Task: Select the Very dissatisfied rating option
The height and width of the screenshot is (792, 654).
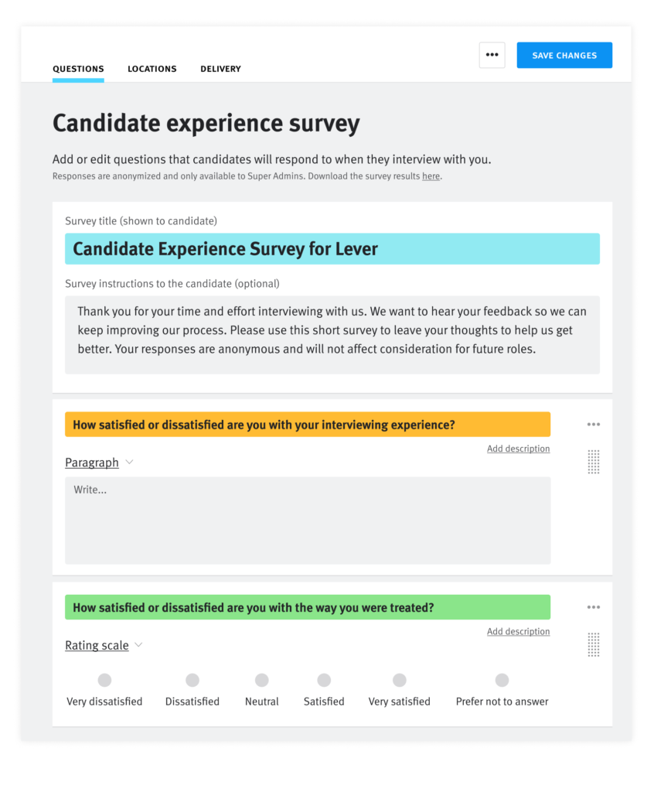Action: pyautogui.click(x=104, y=681)
